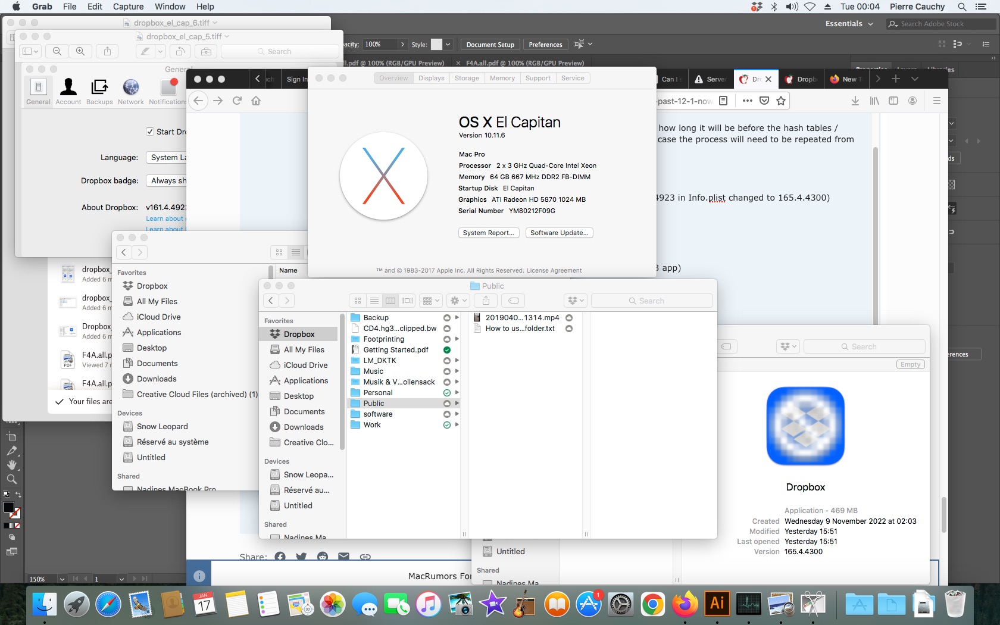Select Dropbox in the Public window sidebar

click(x=299, y=334)
